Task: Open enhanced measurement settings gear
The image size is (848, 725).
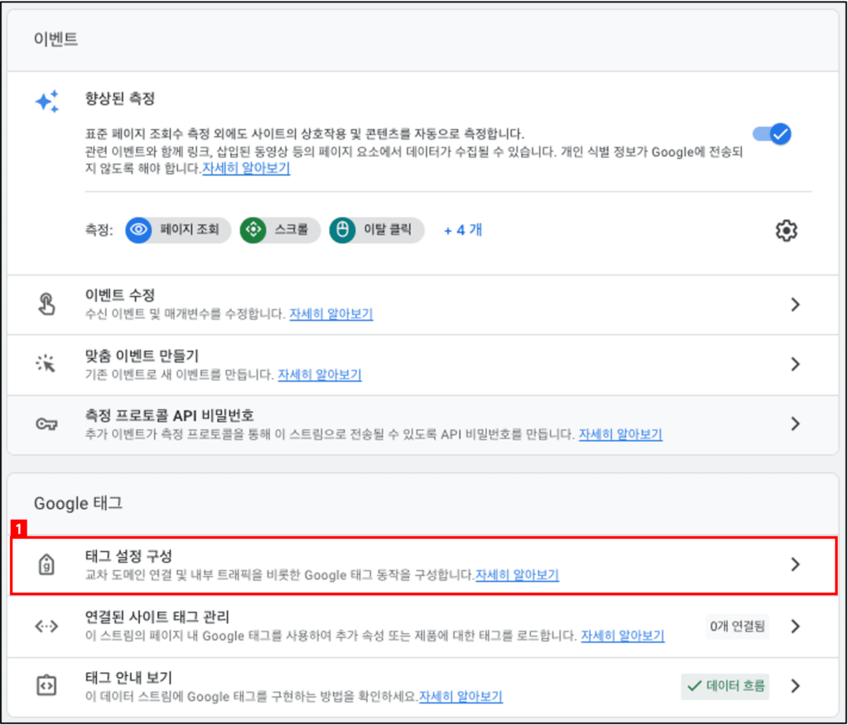Action: point(786,230)
